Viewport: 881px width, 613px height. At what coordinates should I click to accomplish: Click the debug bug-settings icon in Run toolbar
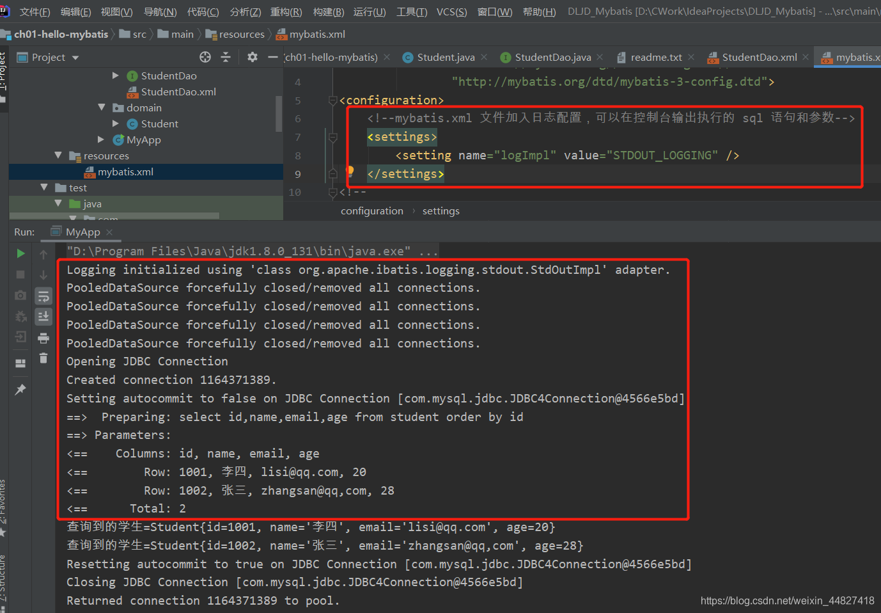(x=20, y=316)
